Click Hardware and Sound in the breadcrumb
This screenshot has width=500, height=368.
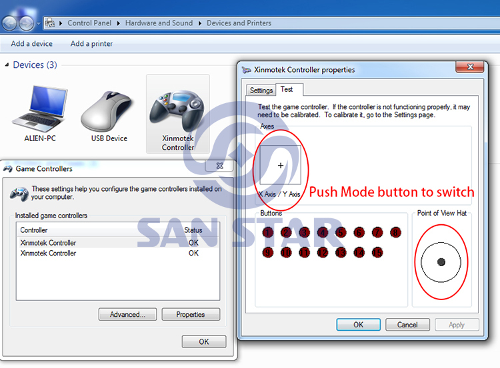click(159, 23)
